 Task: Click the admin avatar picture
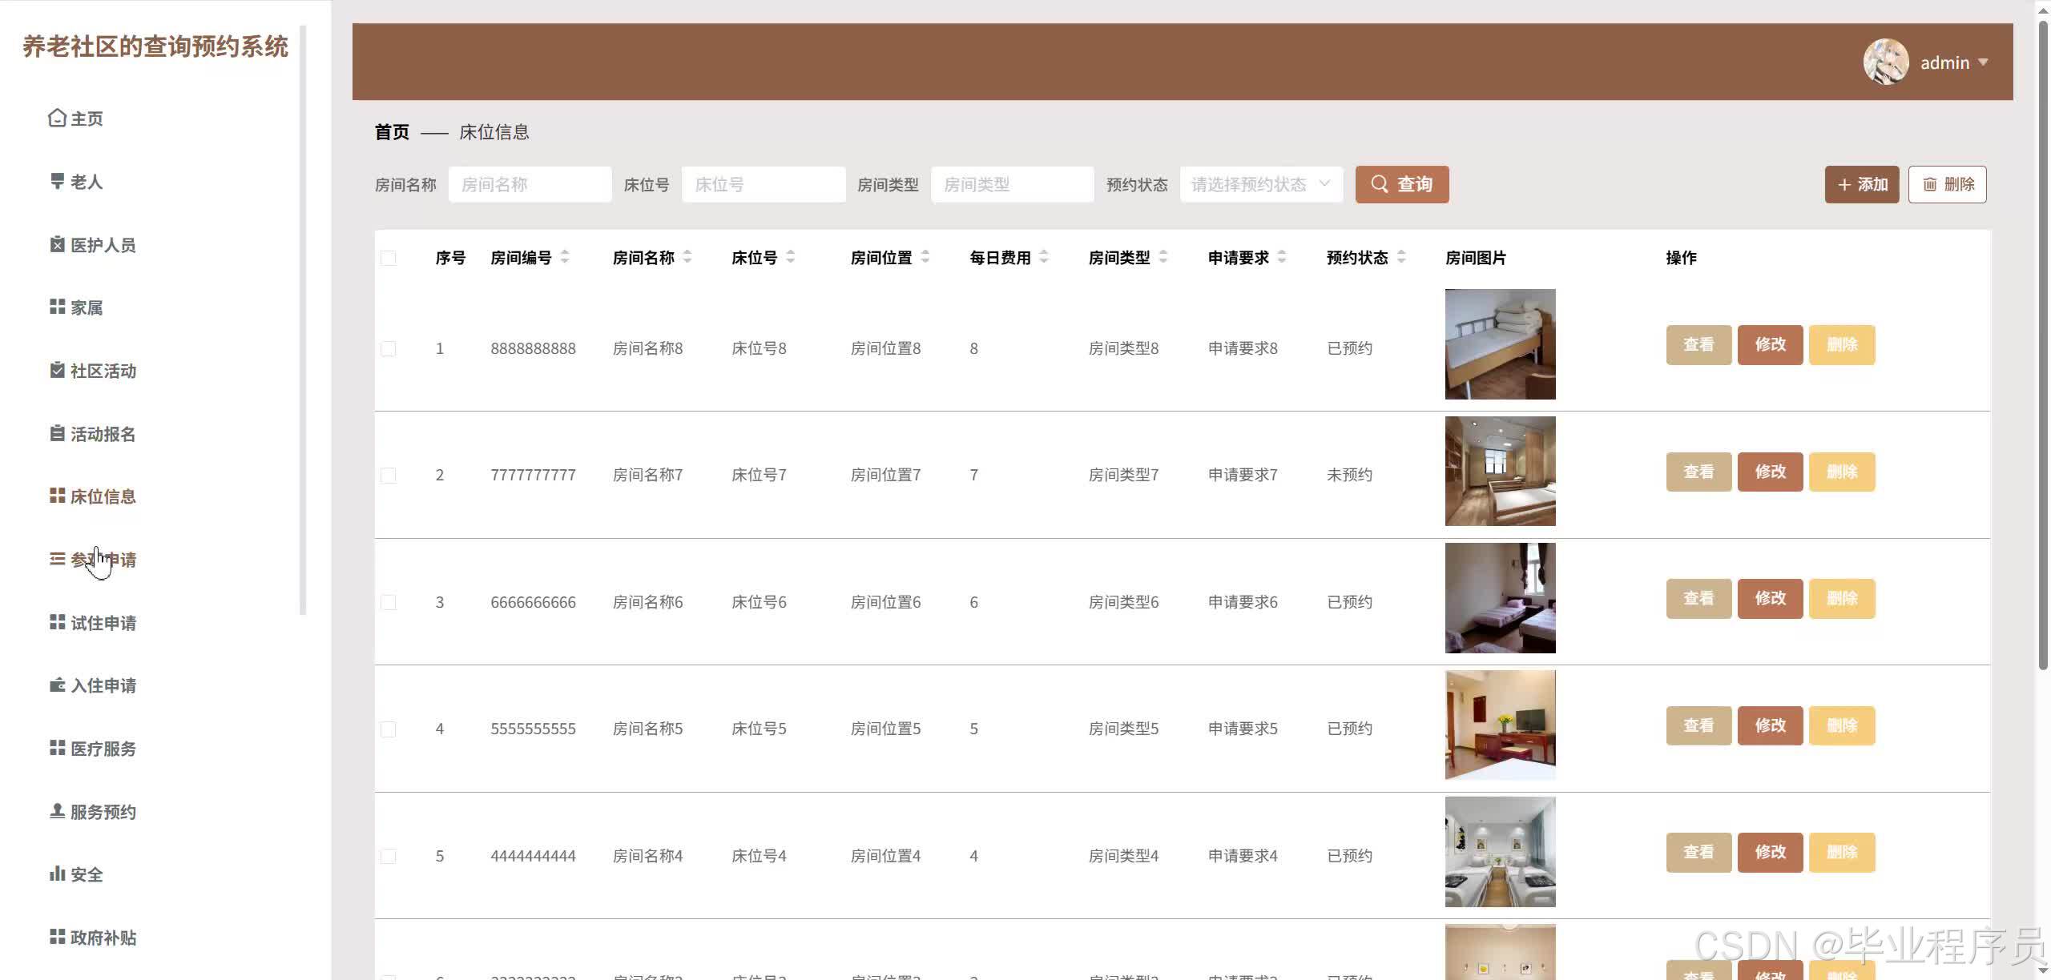1885,62
